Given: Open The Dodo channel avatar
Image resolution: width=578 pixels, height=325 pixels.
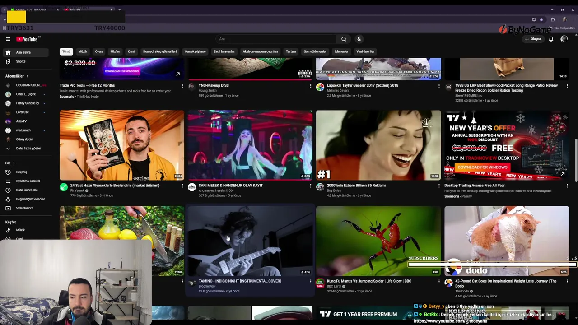Looking at the screenshot, I should tap(448, 283).
